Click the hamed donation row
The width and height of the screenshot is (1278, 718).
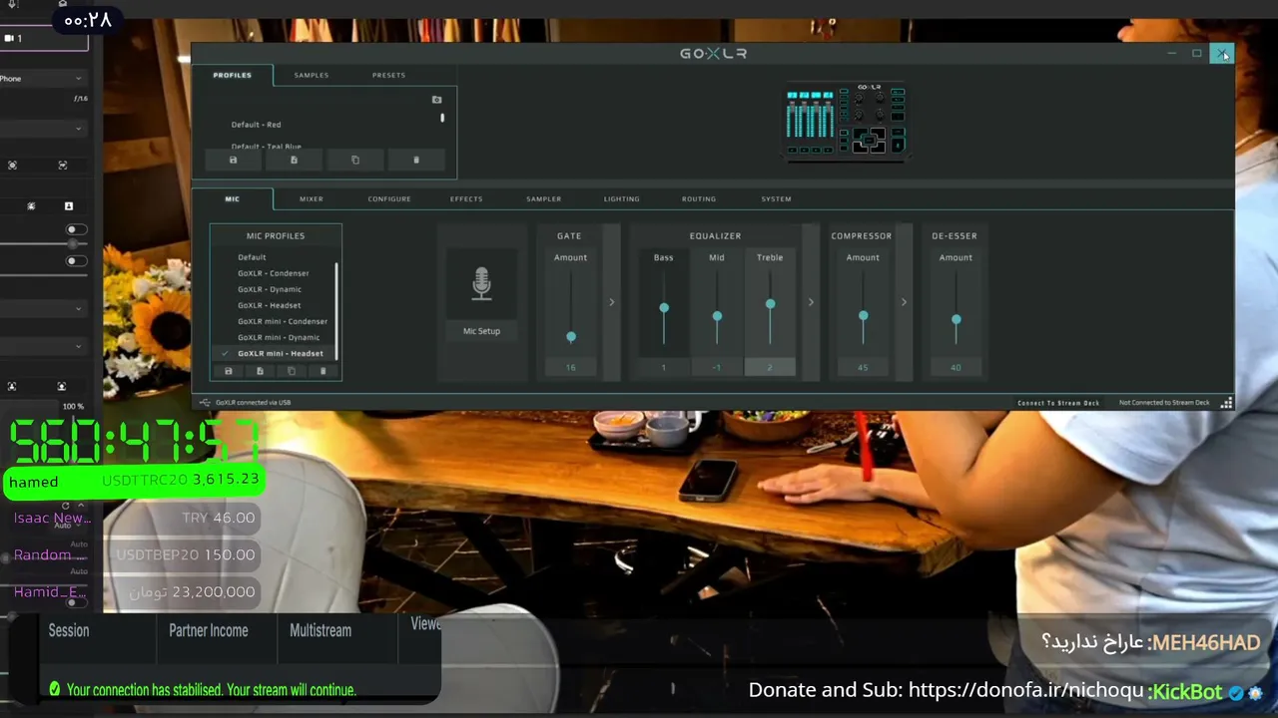coord(134,481)
